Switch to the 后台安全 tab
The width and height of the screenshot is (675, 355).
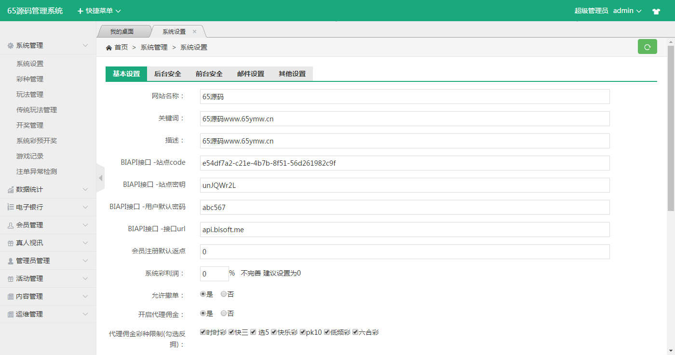click(x=168, y=74)
